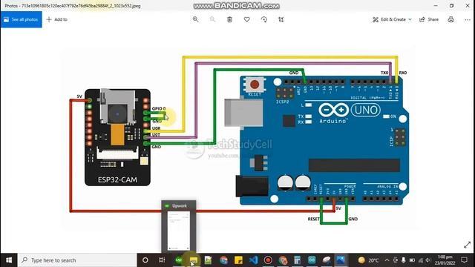
Task: Click the UNO logo on Arduino board
Action: pos(366,111)
